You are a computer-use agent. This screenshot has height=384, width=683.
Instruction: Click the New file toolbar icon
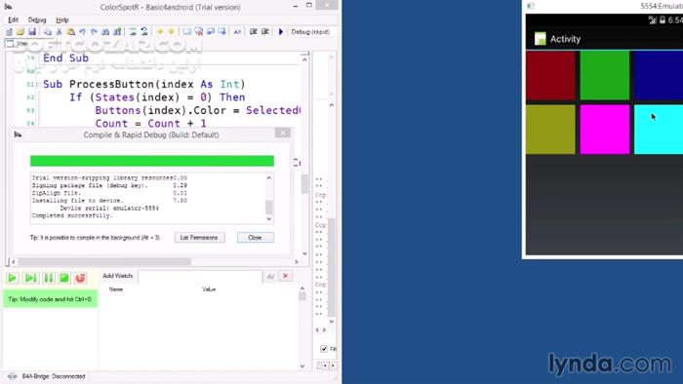pos(9,32)
